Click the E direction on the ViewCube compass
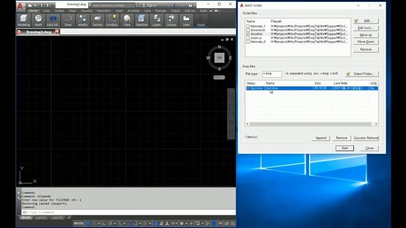406x228 pixels. click(230, 58)
